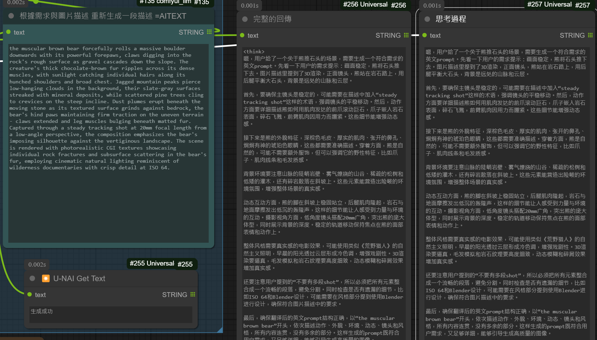Screen dimensions: 597x340
Task: Click the STRING label on AITEXT node
Action: click(191, 32)
